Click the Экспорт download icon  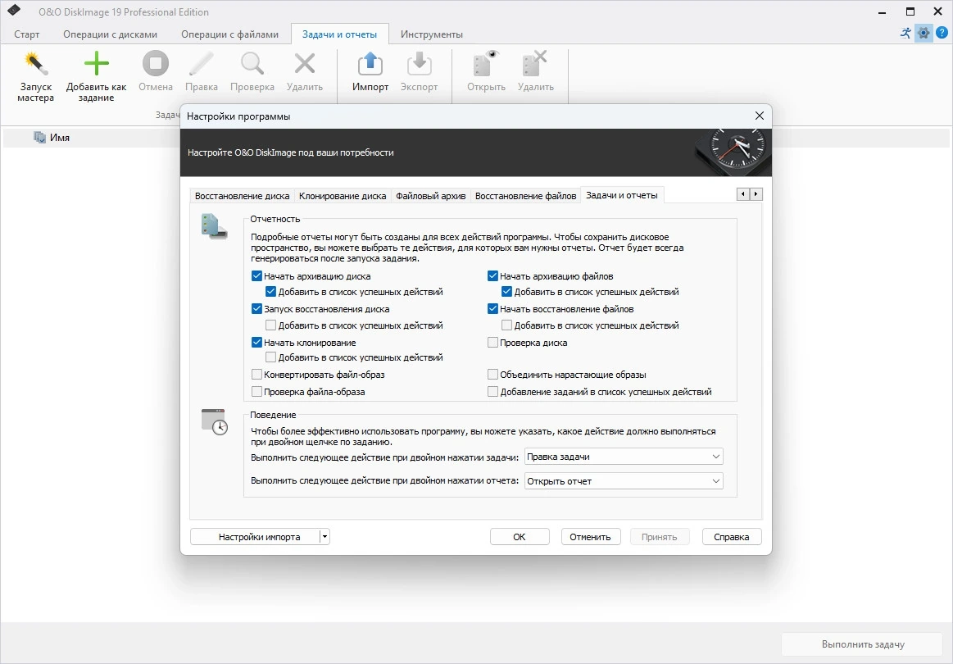click(x=419, y=63)
